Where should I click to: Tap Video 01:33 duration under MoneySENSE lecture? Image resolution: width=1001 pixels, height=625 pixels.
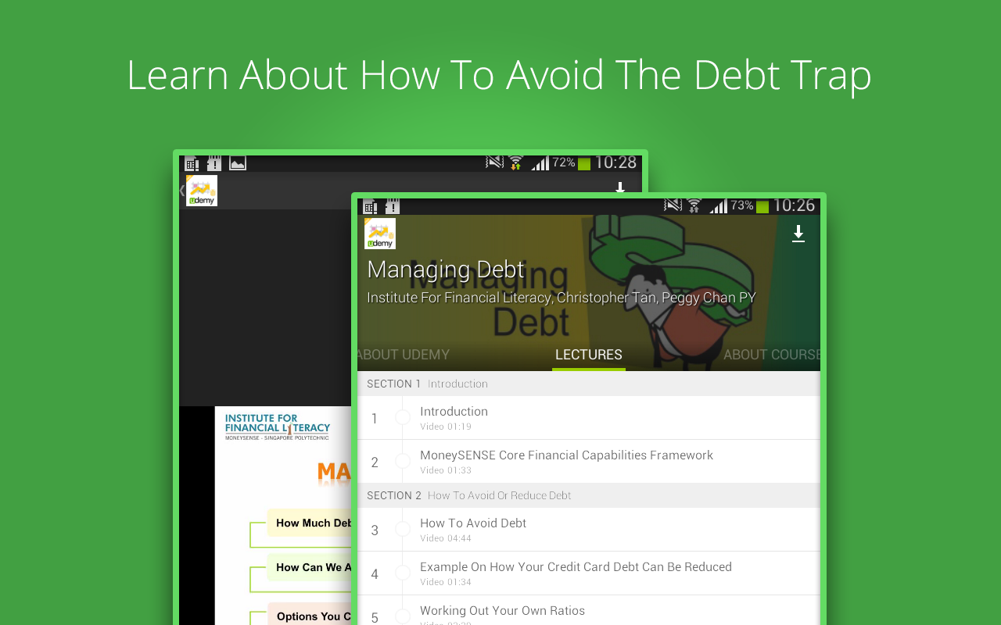(x=446, y=470)
